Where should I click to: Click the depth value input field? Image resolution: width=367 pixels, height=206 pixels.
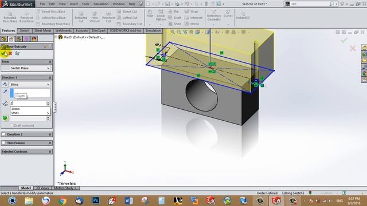(28, 103)
